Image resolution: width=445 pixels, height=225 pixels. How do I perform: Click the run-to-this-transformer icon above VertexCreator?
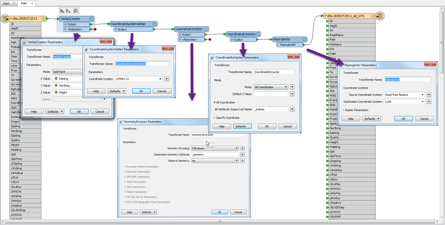62,11
